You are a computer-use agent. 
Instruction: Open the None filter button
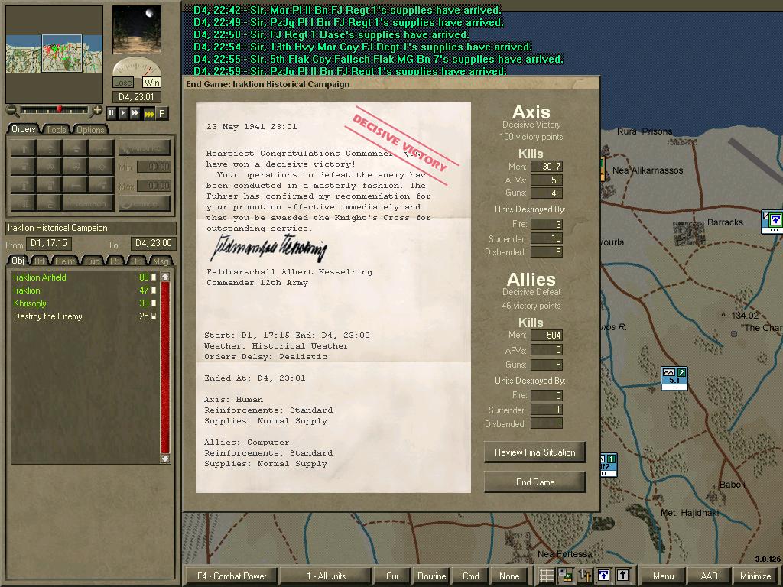[x=509, y=576]
